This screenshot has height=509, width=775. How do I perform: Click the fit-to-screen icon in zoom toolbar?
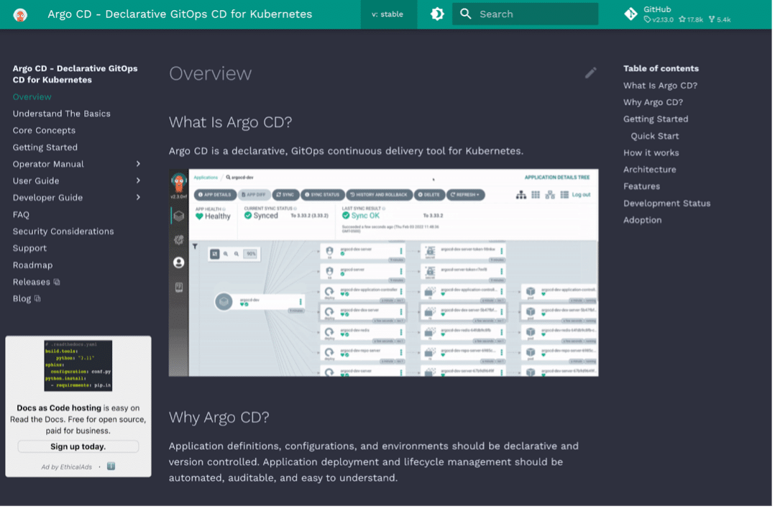click(215, 255)
